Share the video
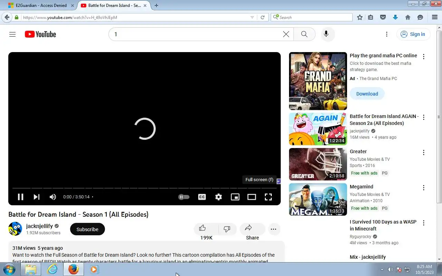The height and width of the screenshot is (276, 442). point(252,229)
